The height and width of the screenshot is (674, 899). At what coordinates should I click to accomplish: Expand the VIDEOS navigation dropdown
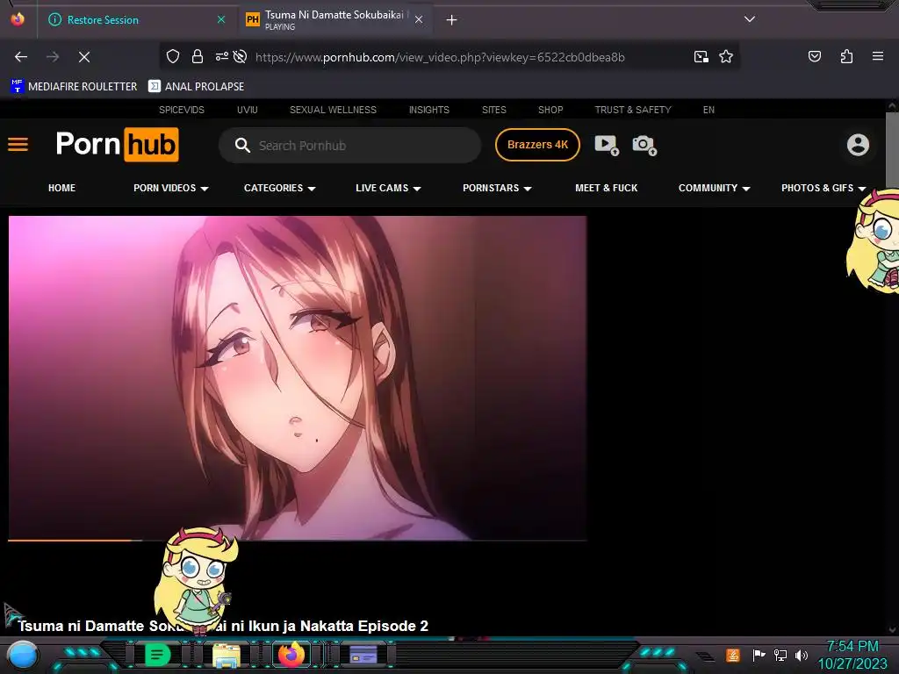point(171,188)
